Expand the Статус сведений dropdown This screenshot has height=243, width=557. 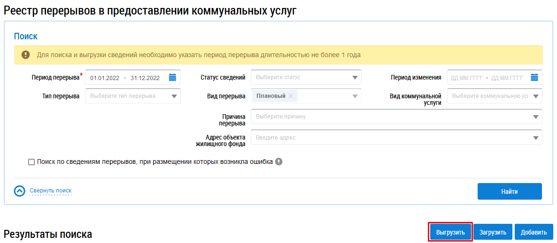[355, 78]
